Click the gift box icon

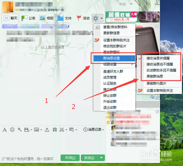click(55, 130)
